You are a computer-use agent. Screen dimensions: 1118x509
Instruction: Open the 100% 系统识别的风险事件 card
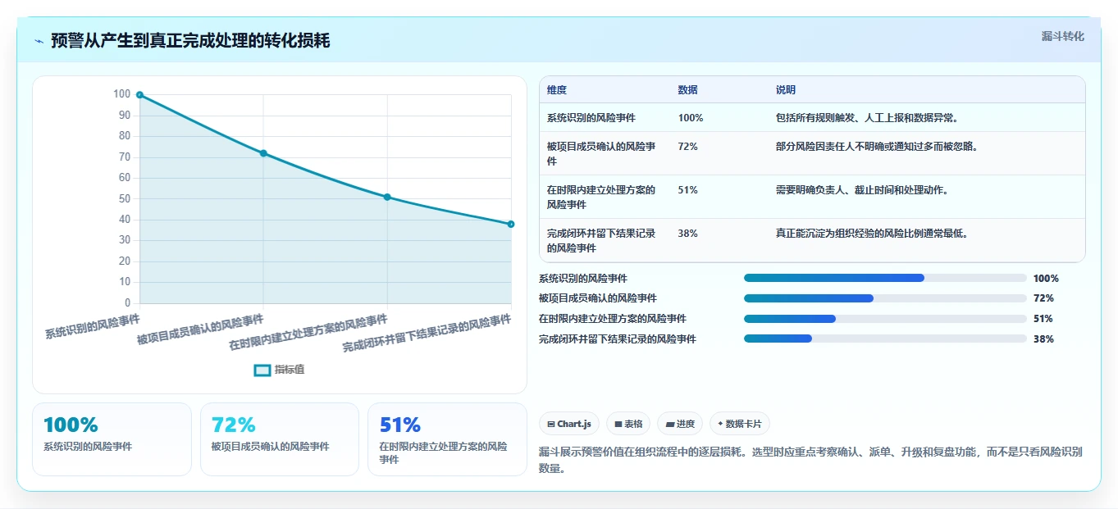click(x=112, y=439)
